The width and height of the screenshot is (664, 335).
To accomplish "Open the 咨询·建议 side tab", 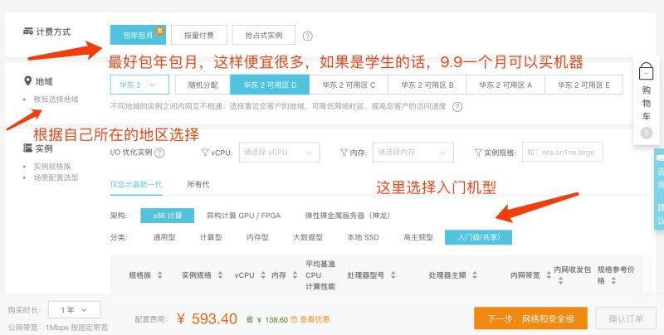I will pyautogui.click(x=660, y=189).
